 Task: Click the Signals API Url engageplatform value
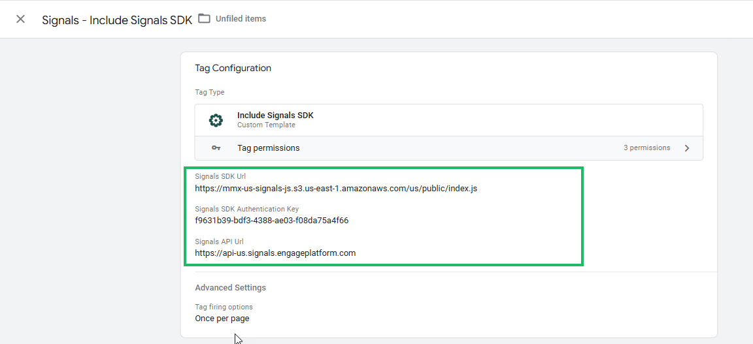click(275, 253)
